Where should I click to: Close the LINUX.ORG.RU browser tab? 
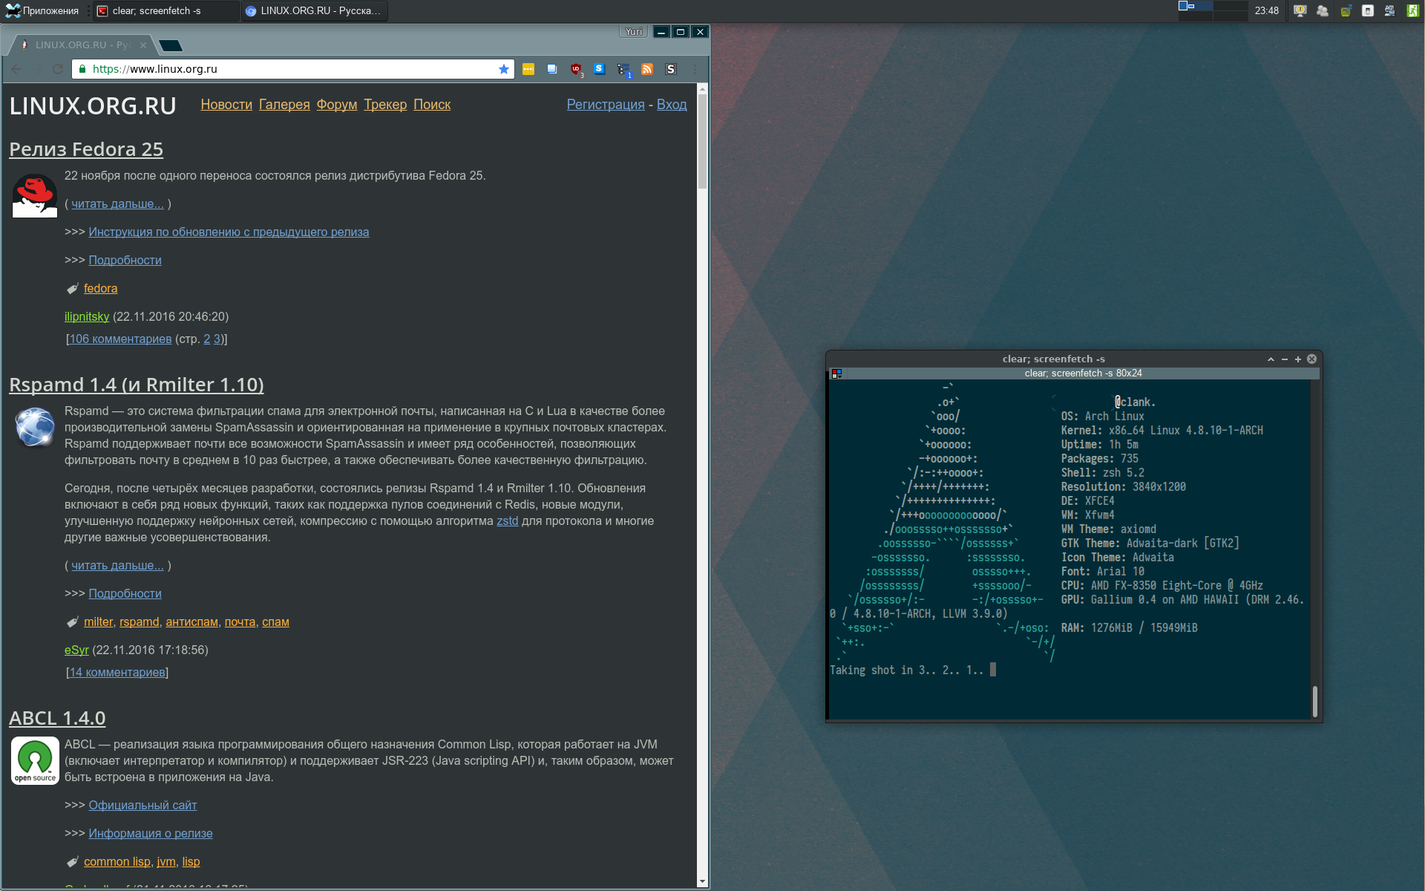tap(143, 45)
